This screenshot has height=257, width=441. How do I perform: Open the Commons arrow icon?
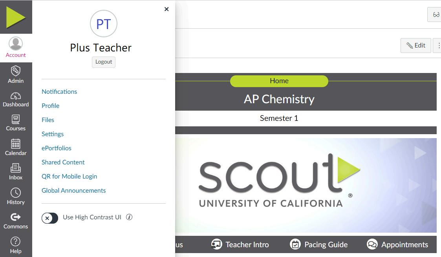16,217
